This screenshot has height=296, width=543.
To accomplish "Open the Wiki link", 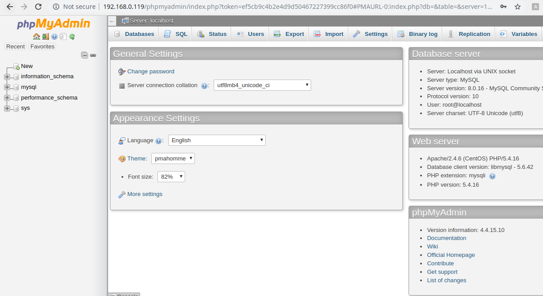I will click(432, 247).
